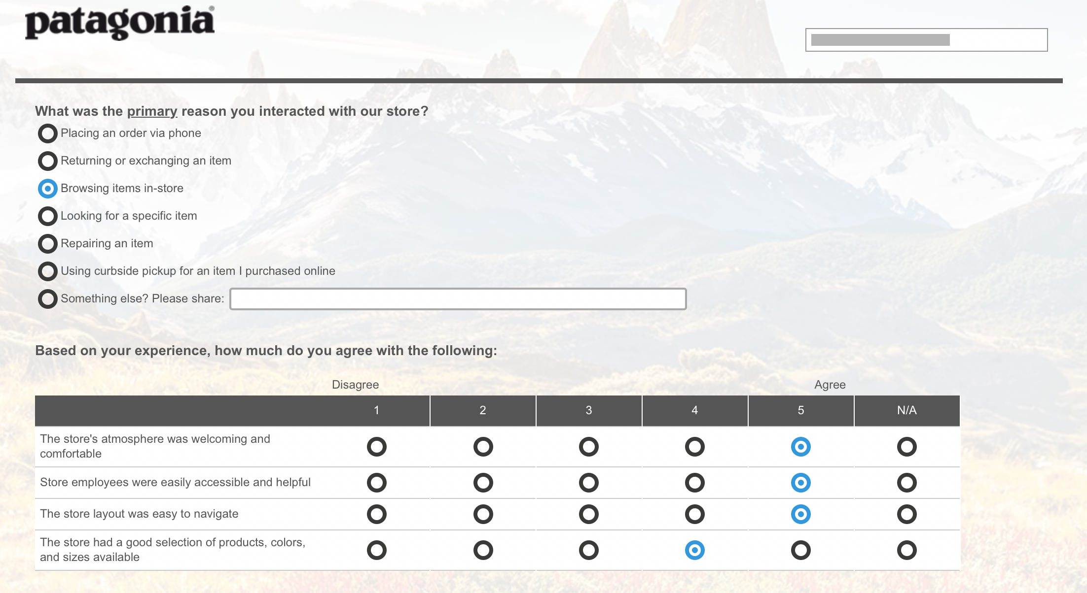1087x593 pixels.
Task: Select 'Something else? Please share' radio
Action: pyautogui.click(x=48, y=299)
